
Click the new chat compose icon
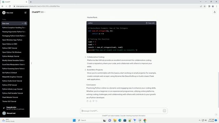[x=25, y=13]
